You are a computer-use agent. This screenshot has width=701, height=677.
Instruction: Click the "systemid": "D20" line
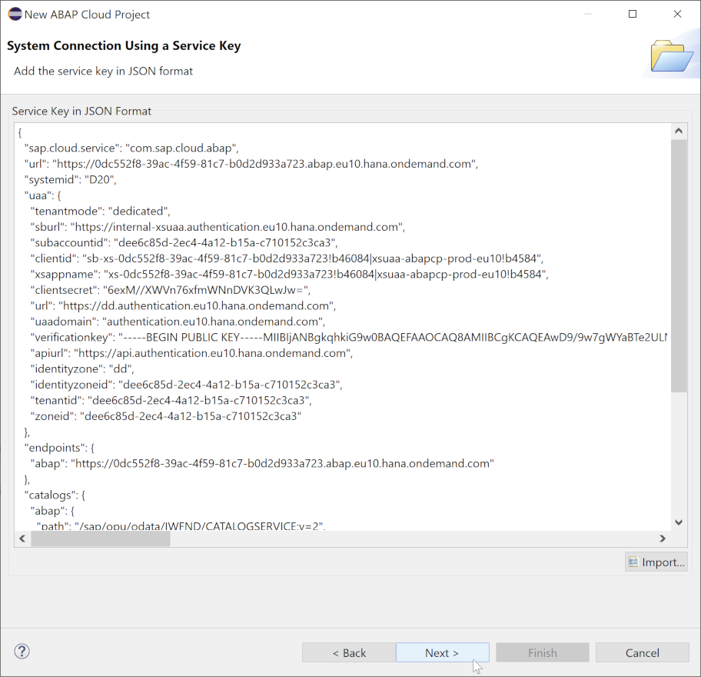[x=70, y=179]
